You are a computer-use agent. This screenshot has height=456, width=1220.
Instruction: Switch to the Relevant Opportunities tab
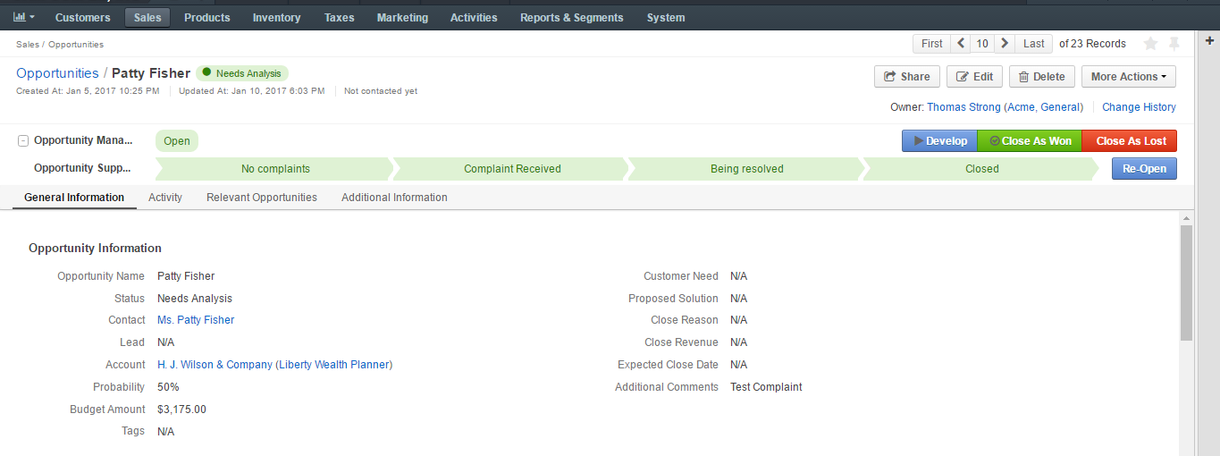point(262,198)
